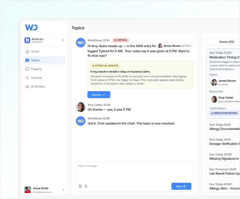Open the Medication Timing issue card title
Screen dimensions: 240x199
[x=224, y=57]
